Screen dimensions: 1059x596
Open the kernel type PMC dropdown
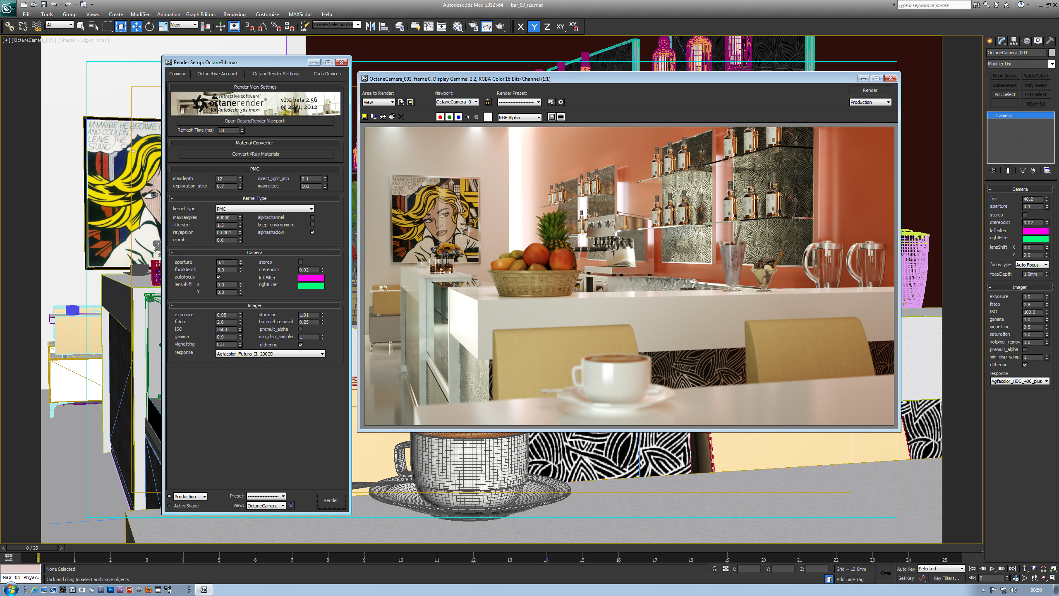[x=265, y=209]
